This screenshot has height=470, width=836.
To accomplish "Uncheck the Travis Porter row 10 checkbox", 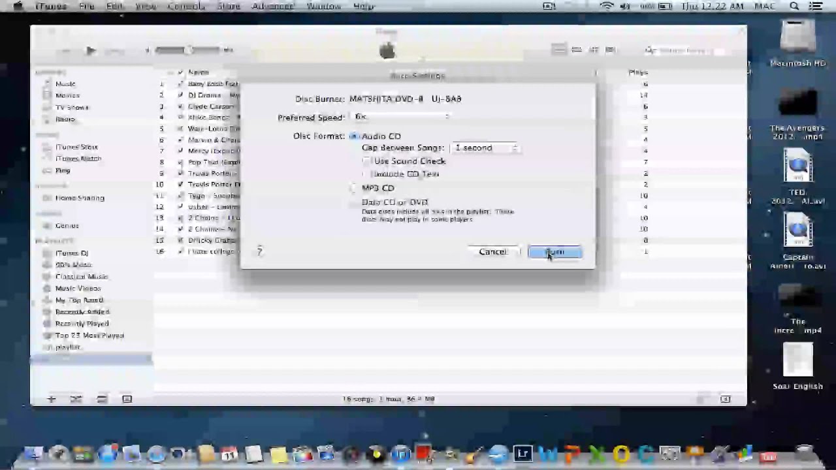I will (x=181, y=184).
